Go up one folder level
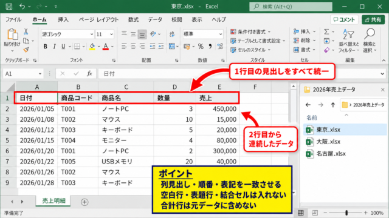Image resolution: width=389 pixels, height=218 pixels. point(333,105)
